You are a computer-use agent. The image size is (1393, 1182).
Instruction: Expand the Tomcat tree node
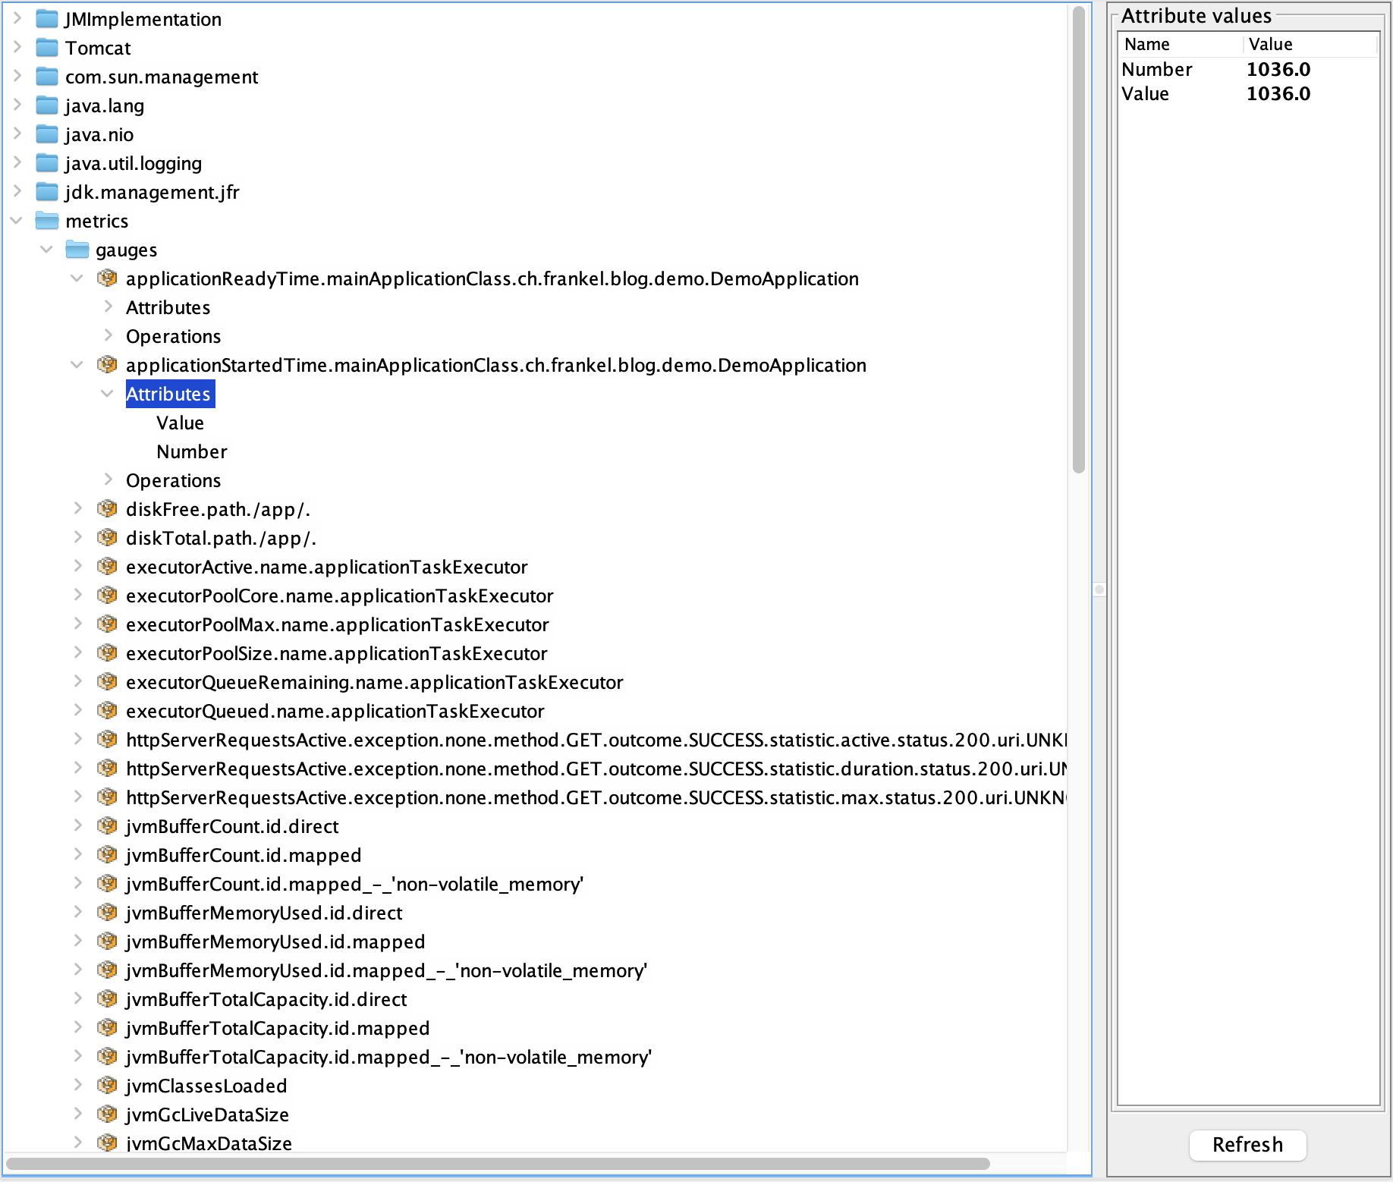[x=17, y=47]
